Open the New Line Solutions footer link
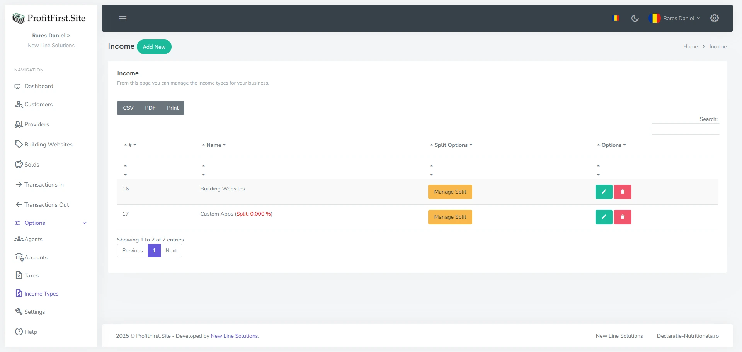This screenshot has width=742, height=352. tap(619, 336)
